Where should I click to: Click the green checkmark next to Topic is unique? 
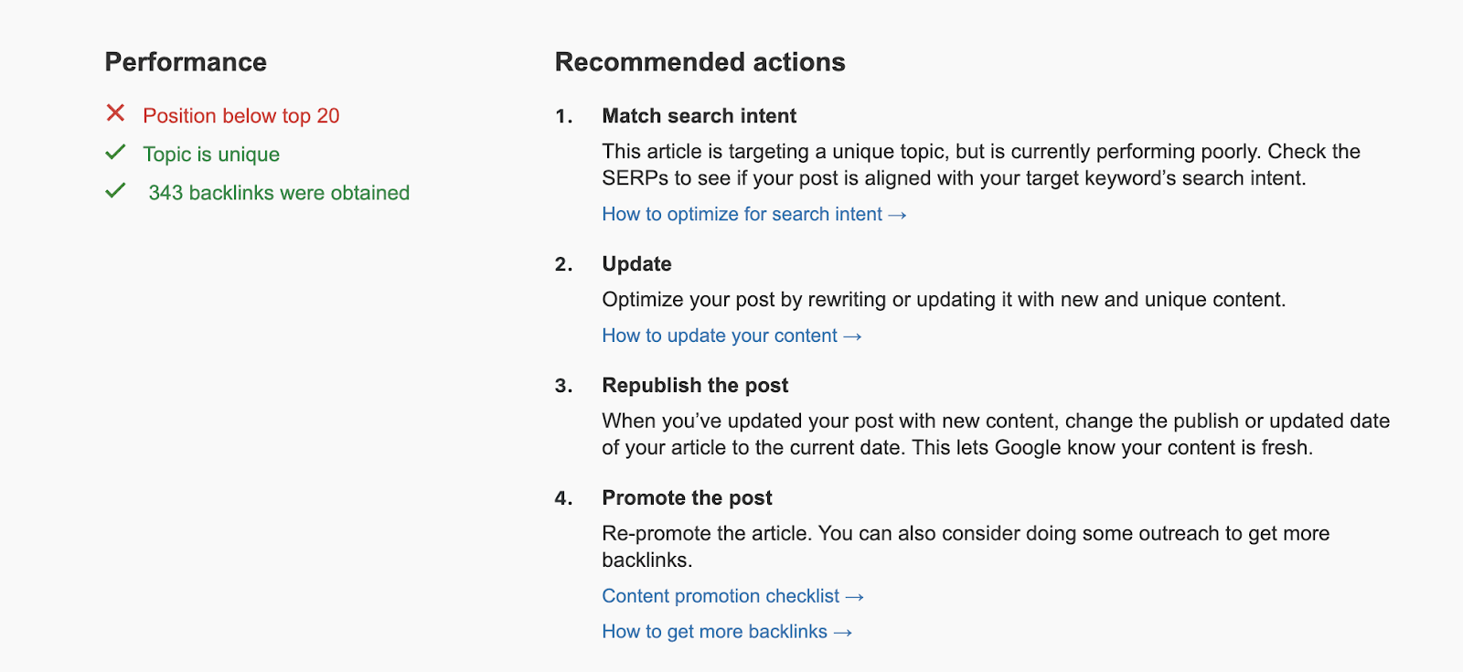(x=115, y=153)
